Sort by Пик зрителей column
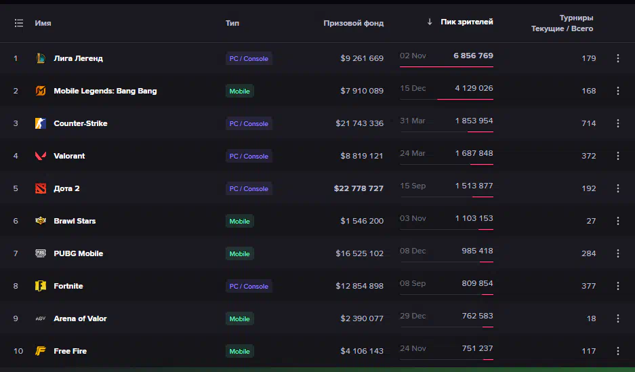The height and width of the screenshot is (372, 635). (466, 22)
